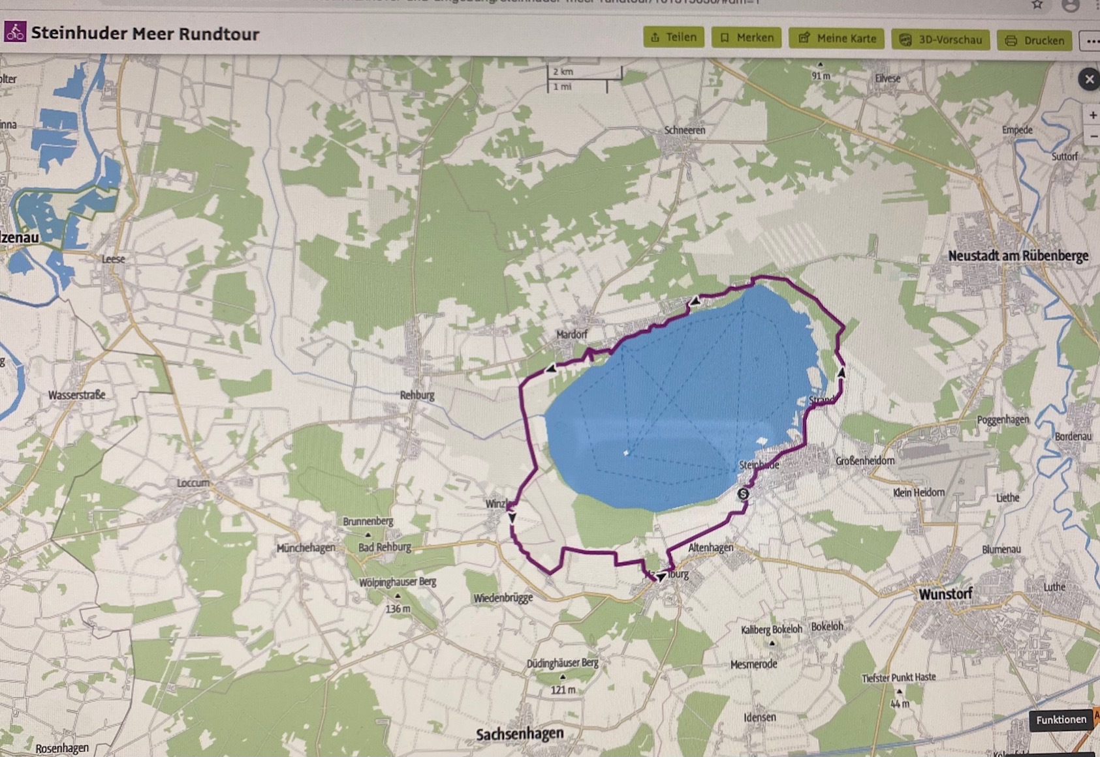Viewport: 1100px width, 757px height.
Task: Click the tour start marker S near Steinhude
Action: (743, 494)
